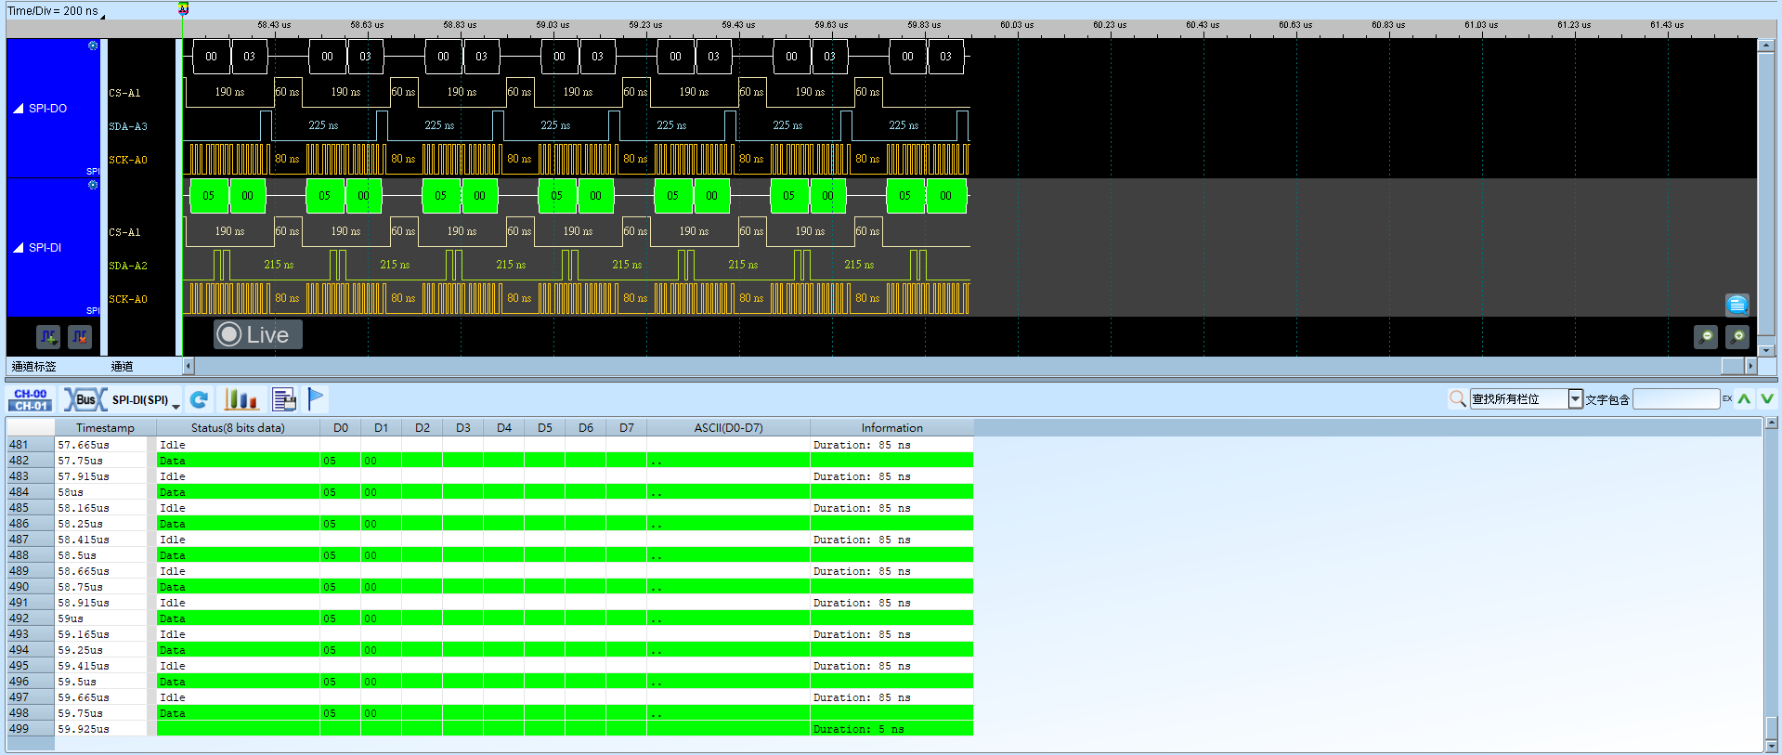Click the CS-A1 channel label under SPI-DO
Viewport: 1782px width, 755px height.
click(x=124, y=93)
